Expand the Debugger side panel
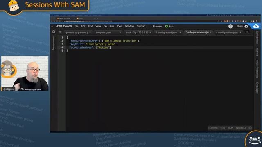 tap(257, 88)
